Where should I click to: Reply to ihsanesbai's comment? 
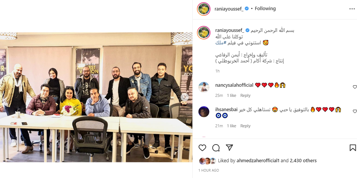(245, 126)
